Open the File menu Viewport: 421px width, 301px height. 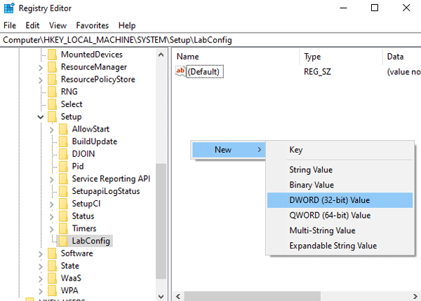10,25
